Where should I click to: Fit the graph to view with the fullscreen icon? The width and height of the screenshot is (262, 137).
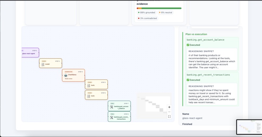tap(169, 116)
